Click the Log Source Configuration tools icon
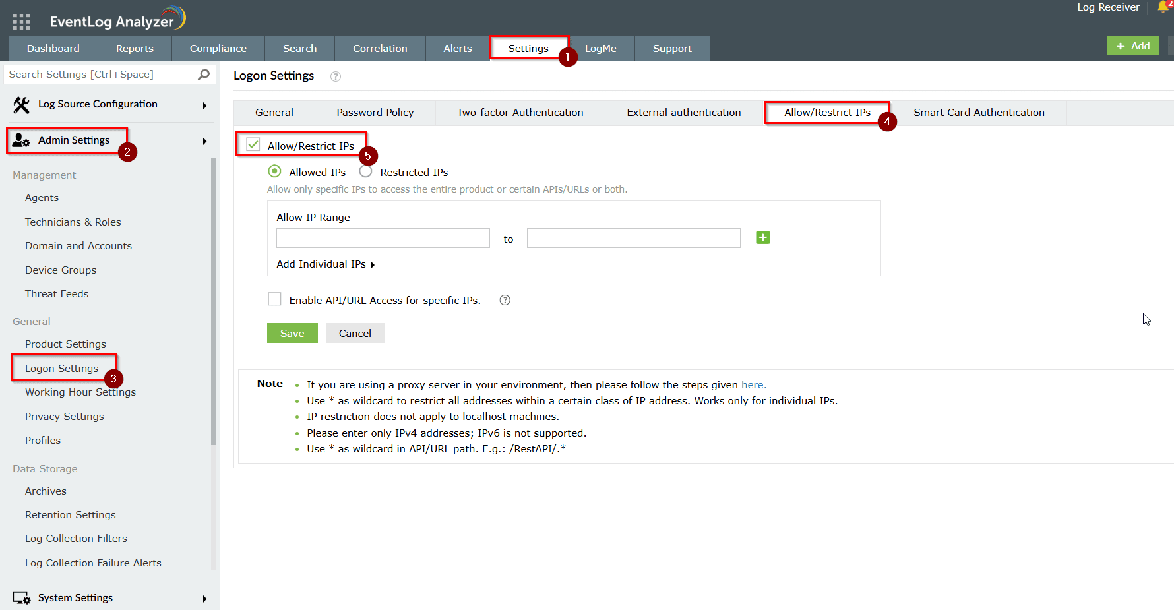 tap(21, 104)
